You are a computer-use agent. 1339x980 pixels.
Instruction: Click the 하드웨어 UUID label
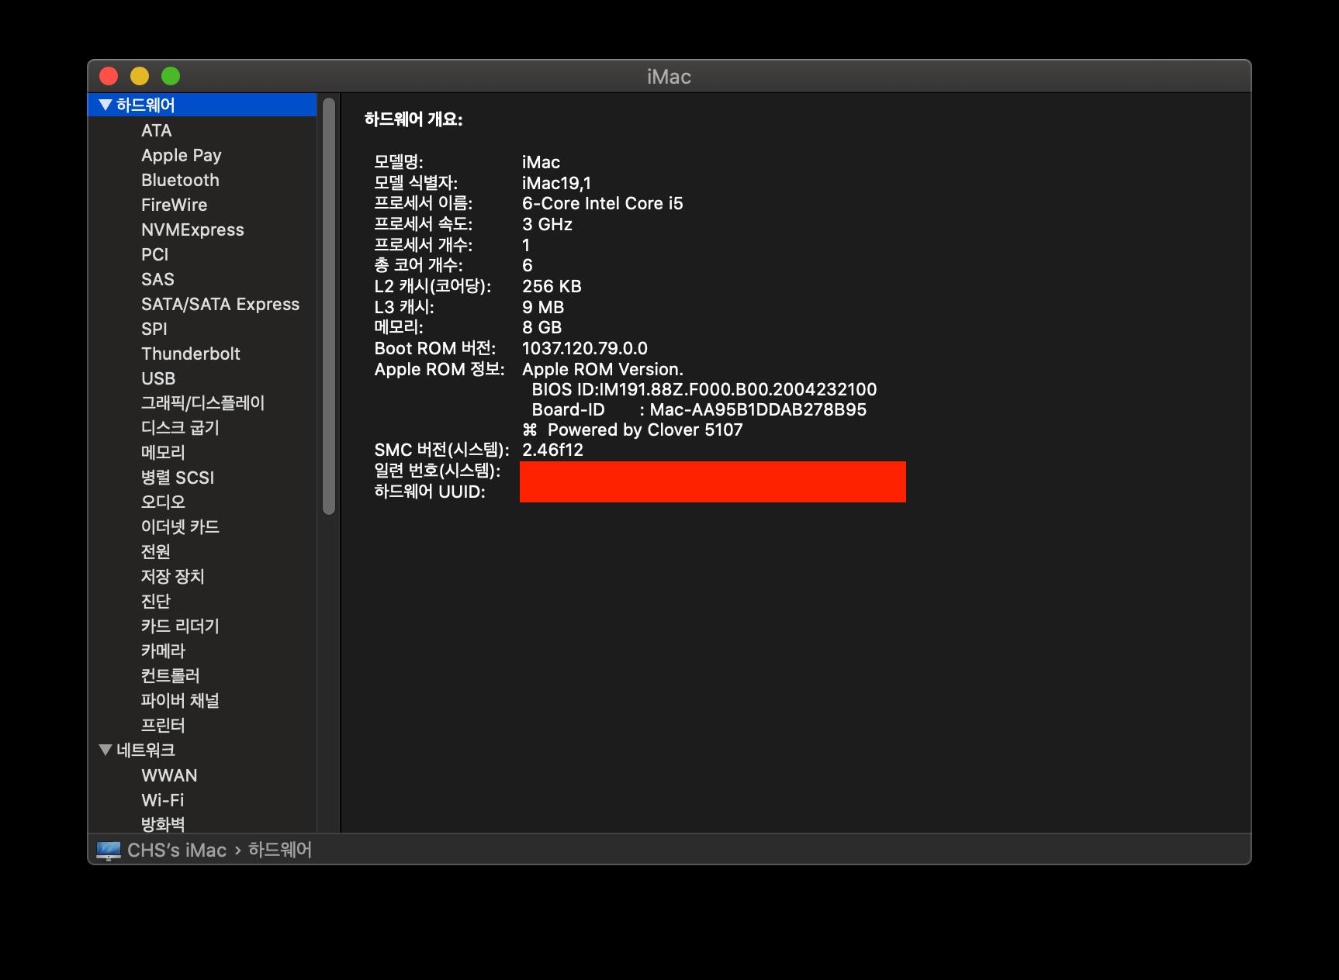click(430, 492)
